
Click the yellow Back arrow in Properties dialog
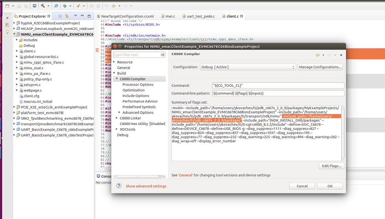(x=318, y=55)
